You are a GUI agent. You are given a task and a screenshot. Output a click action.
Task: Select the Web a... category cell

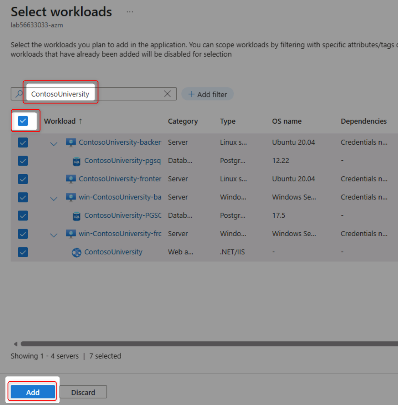(x=181, y=252)
